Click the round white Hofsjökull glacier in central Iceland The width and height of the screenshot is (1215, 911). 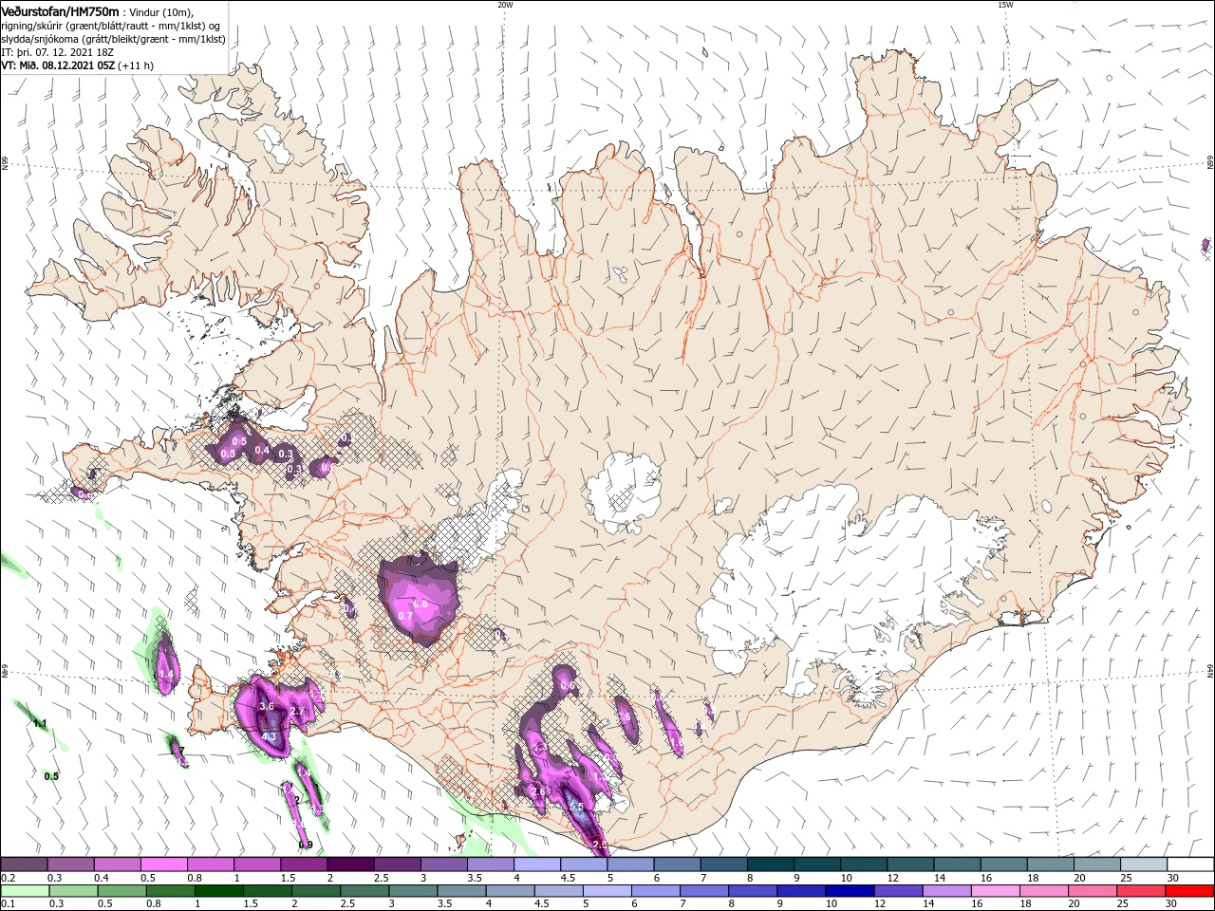[x=625, y=493]
